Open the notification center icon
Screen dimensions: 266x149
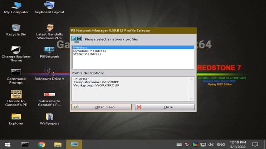pos(255,144)
